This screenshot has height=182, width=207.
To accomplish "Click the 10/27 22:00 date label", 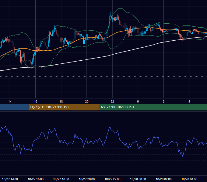I will [x=112, y=179].
